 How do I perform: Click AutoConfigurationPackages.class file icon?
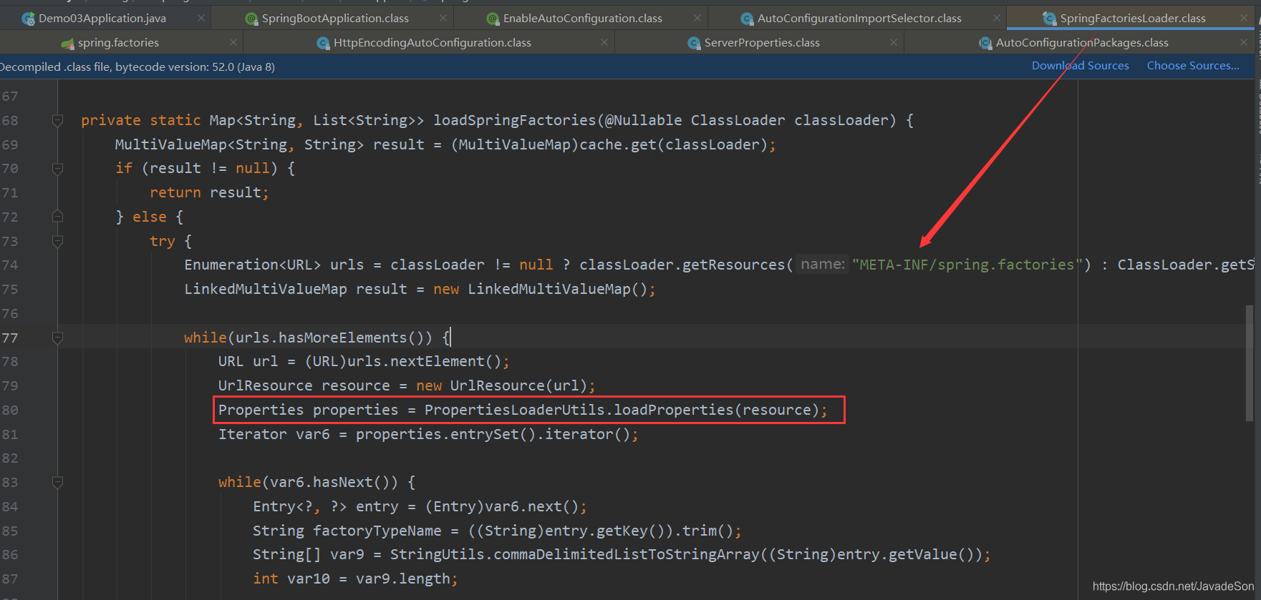985,44
